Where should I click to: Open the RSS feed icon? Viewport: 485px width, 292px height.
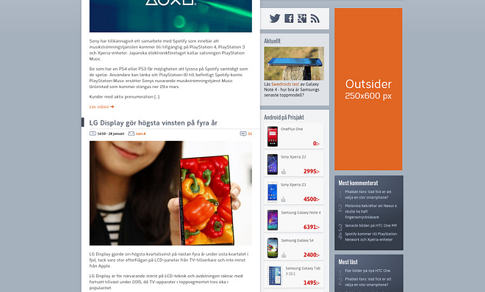pyautogui.click(x=315, y=18)
